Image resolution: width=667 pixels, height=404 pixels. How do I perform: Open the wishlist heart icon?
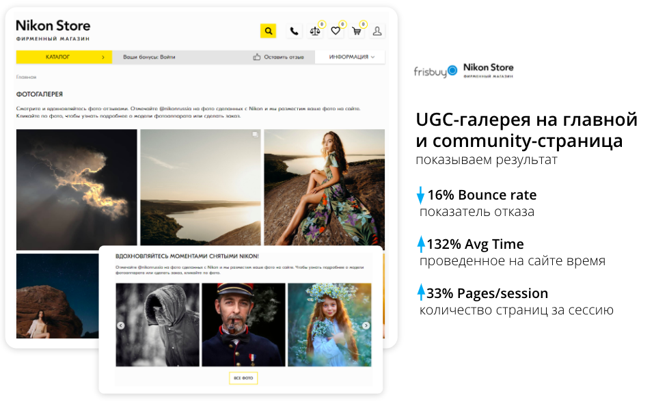tap(336, 31)
